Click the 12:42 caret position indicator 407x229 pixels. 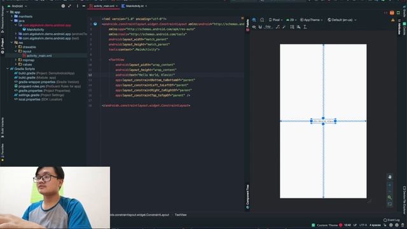[348, 225]
